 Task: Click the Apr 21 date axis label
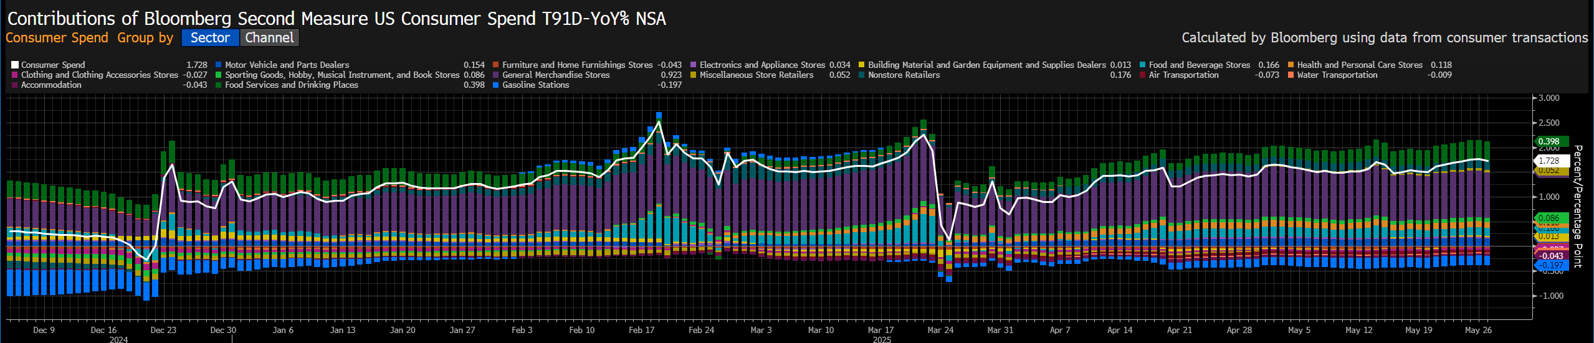click(1180, 330)
